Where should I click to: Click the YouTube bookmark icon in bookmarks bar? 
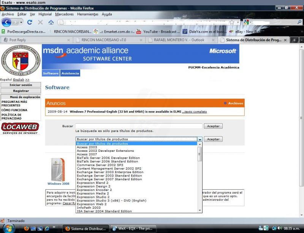[x=139, y=31]
